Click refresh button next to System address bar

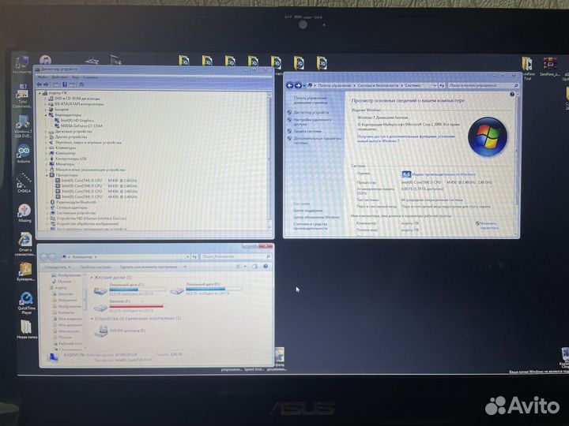[441, 85]
